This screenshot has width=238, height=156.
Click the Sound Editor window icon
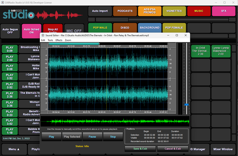pyautogui.click(x=43, y=35)
